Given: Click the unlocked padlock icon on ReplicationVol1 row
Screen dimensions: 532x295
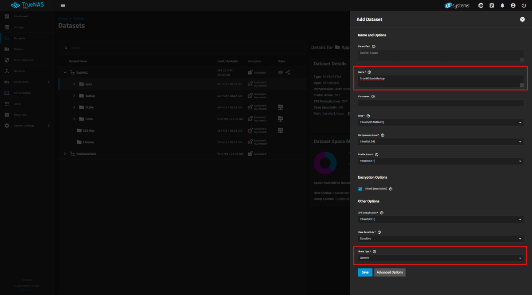Looking at the screenshot, I should click(x=250, y=153).
